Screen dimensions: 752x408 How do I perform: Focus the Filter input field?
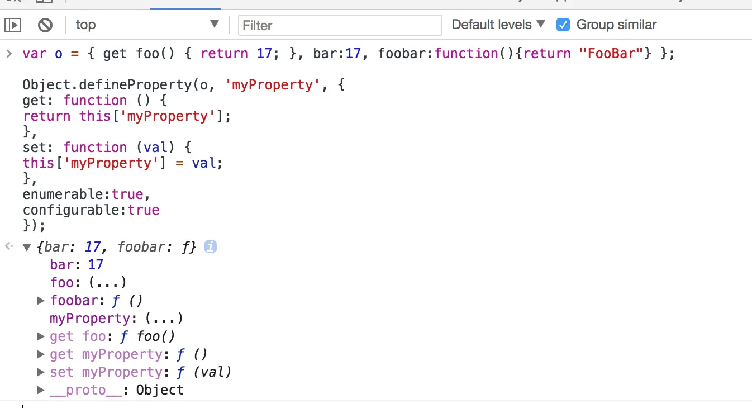pyautogui.click(x=340, y=25)
